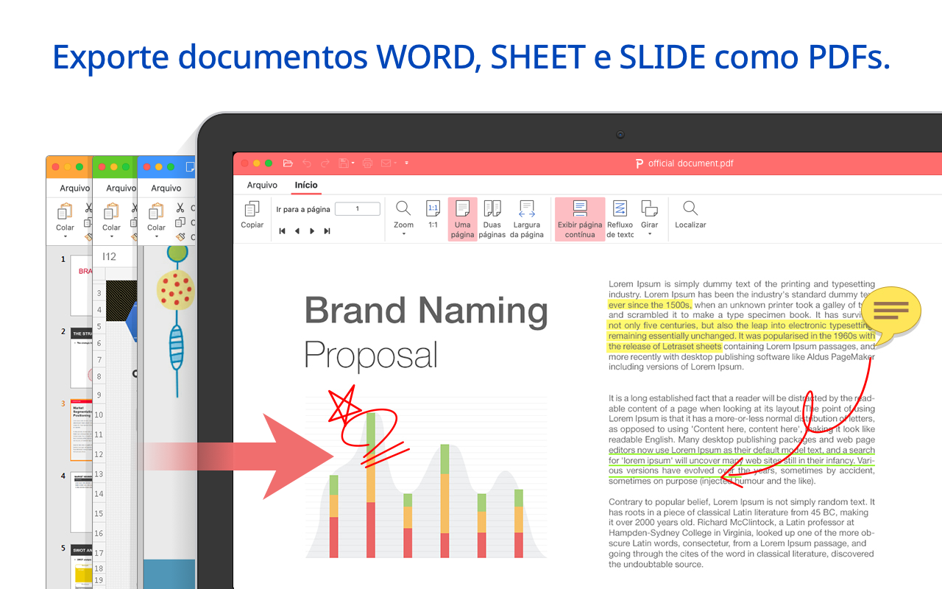Select slide 4 thumbnail in slide window

click(x=81, y=503)
